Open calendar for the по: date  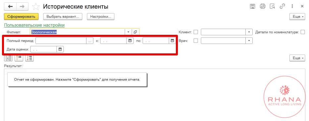(172, 41)
